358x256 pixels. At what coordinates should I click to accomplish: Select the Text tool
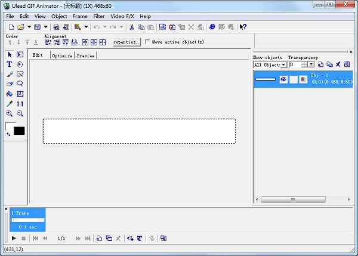click(x=10, y=64)
